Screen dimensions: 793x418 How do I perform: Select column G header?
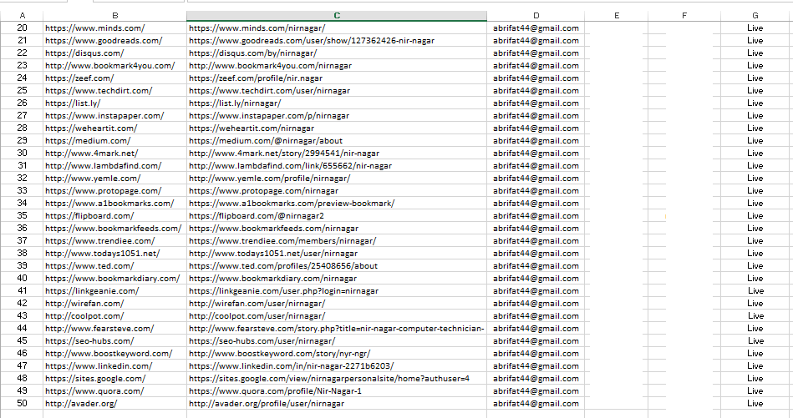[x=755, y=15]
